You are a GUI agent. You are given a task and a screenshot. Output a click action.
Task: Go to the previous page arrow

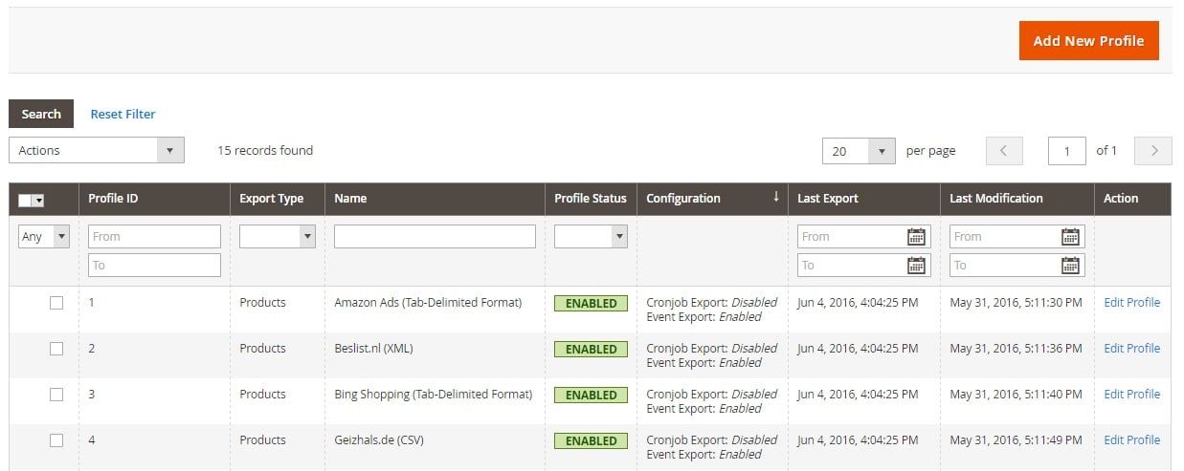click(x=1004, y=151)
